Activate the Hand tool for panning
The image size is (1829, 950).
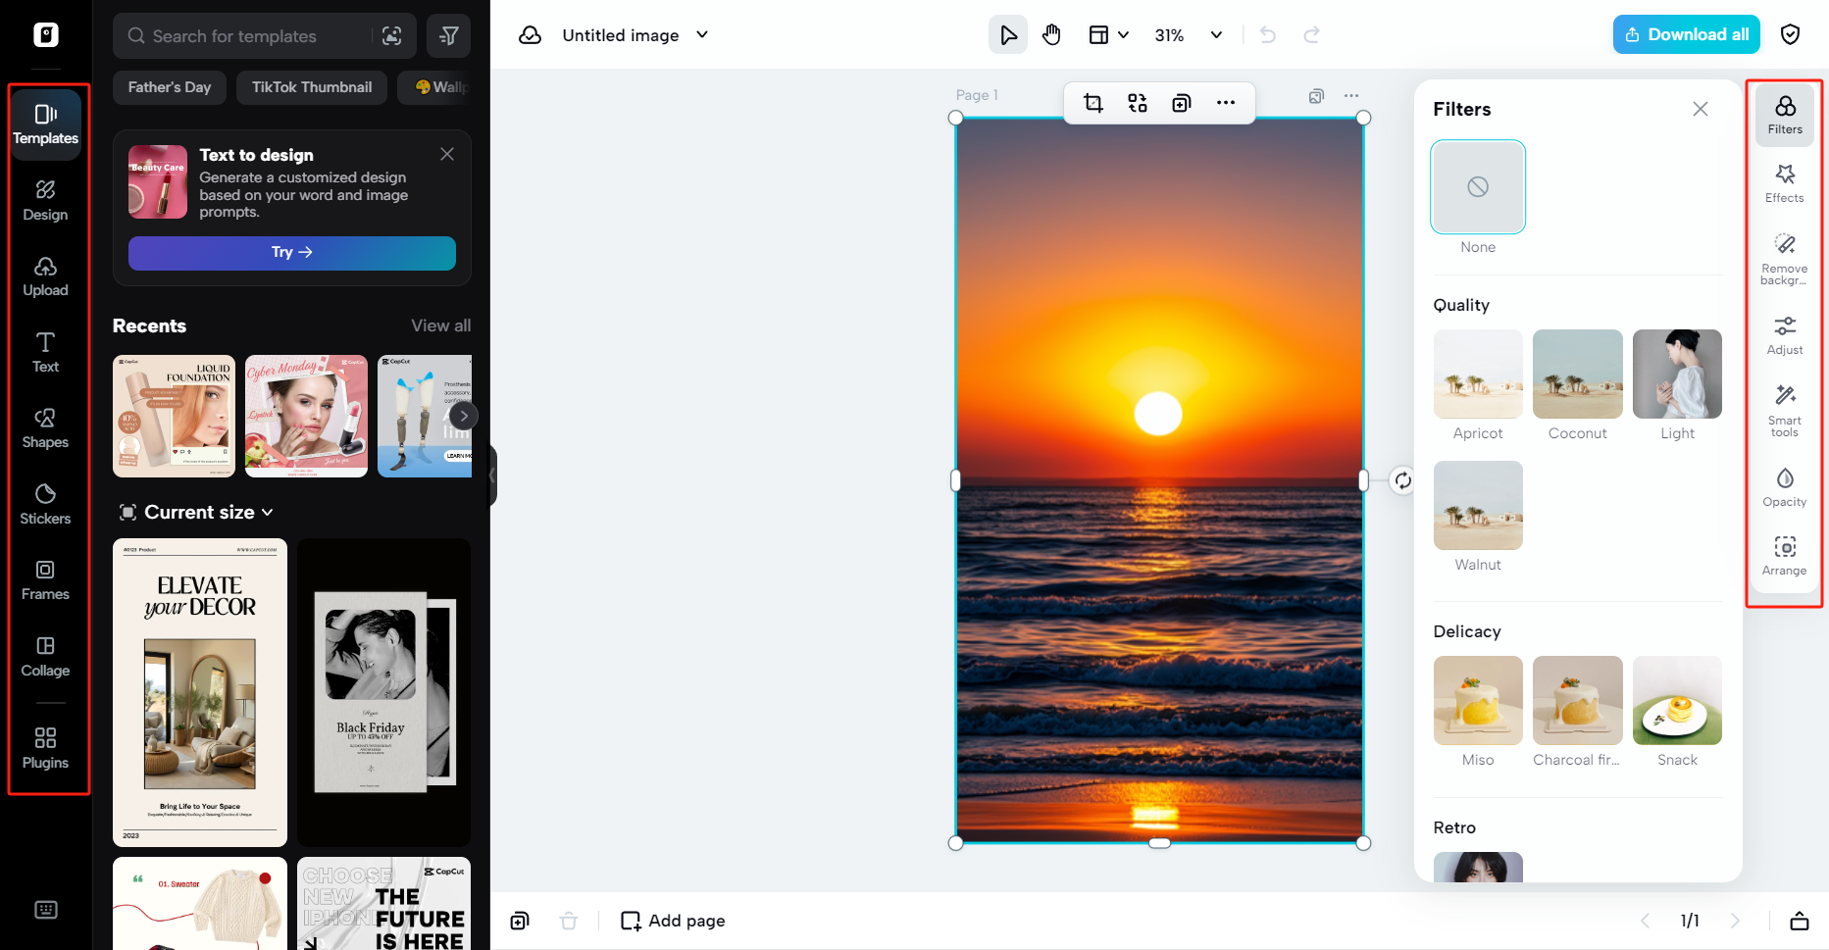(x=1051, y=34)
